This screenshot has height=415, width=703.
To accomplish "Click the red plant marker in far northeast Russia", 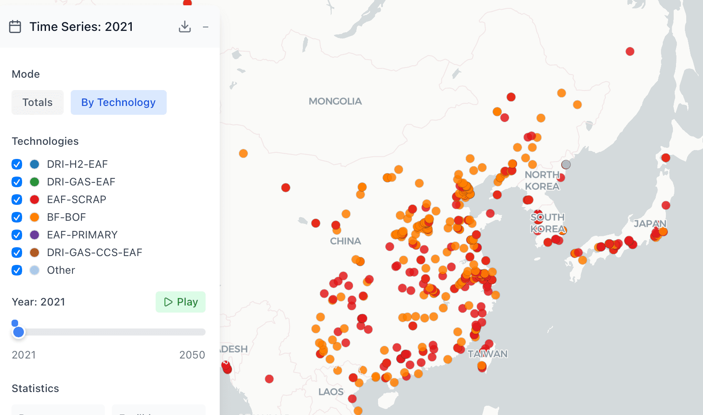I will point(630,52).
